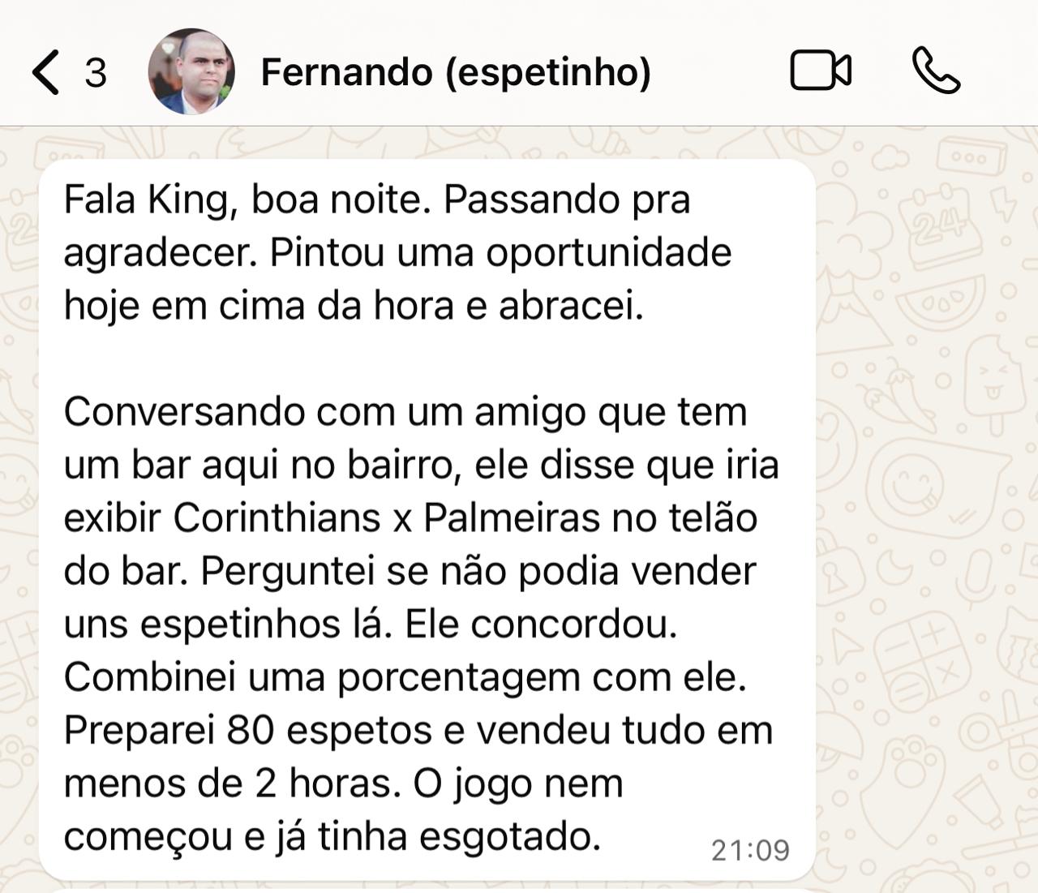Click the line "Conversando com um amigo que tem"
Viewport: 1038px width, 893px height.
point(405,412)
